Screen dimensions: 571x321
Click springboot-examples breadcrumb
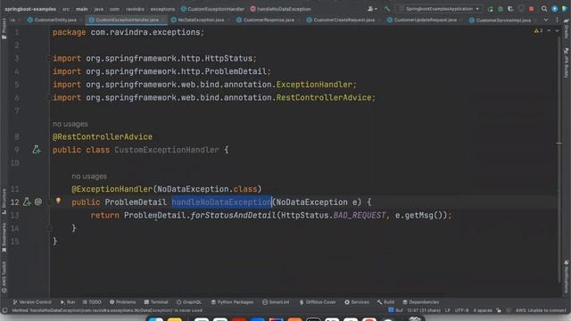coord(30,9)
